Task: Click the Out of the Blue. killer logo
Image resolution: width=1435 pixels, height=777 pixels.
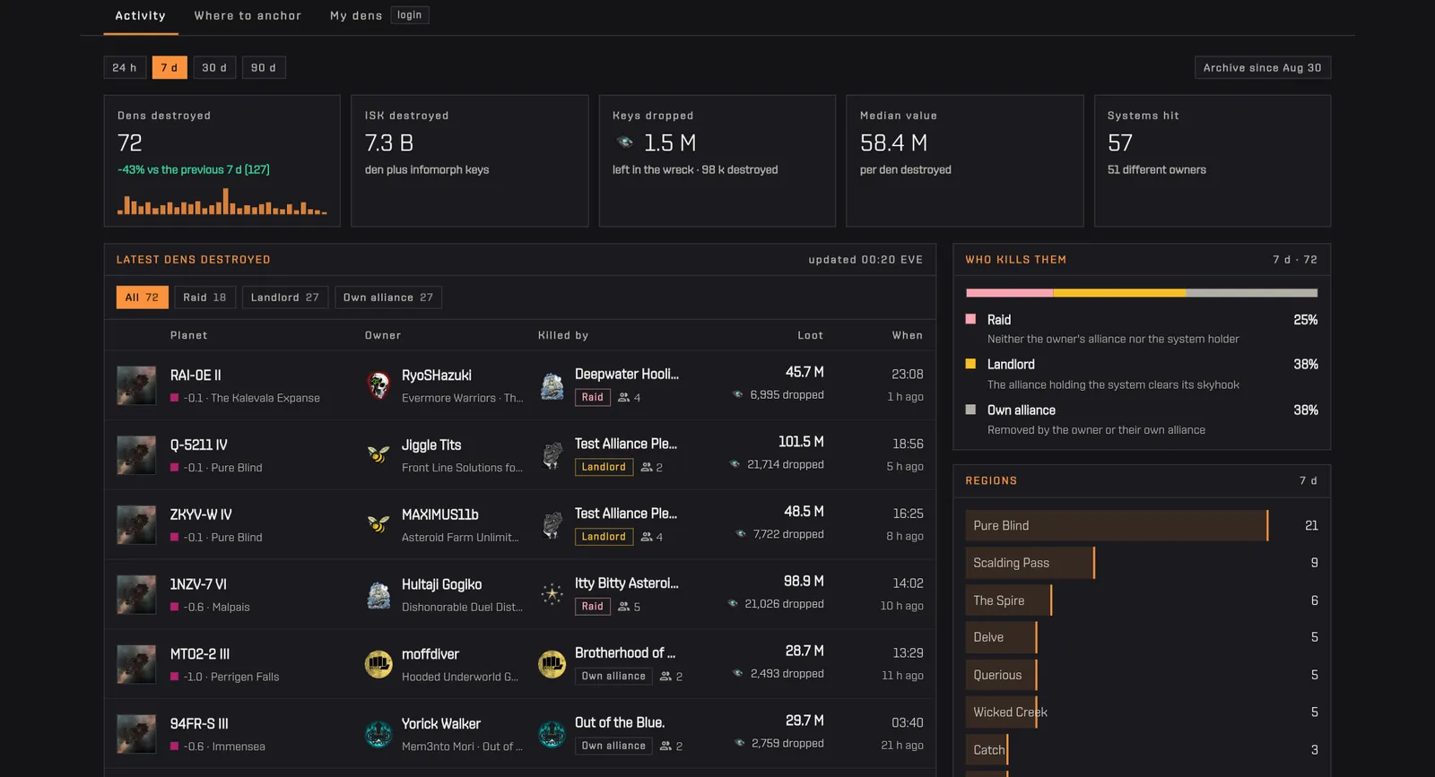Action: coord(552,734)
